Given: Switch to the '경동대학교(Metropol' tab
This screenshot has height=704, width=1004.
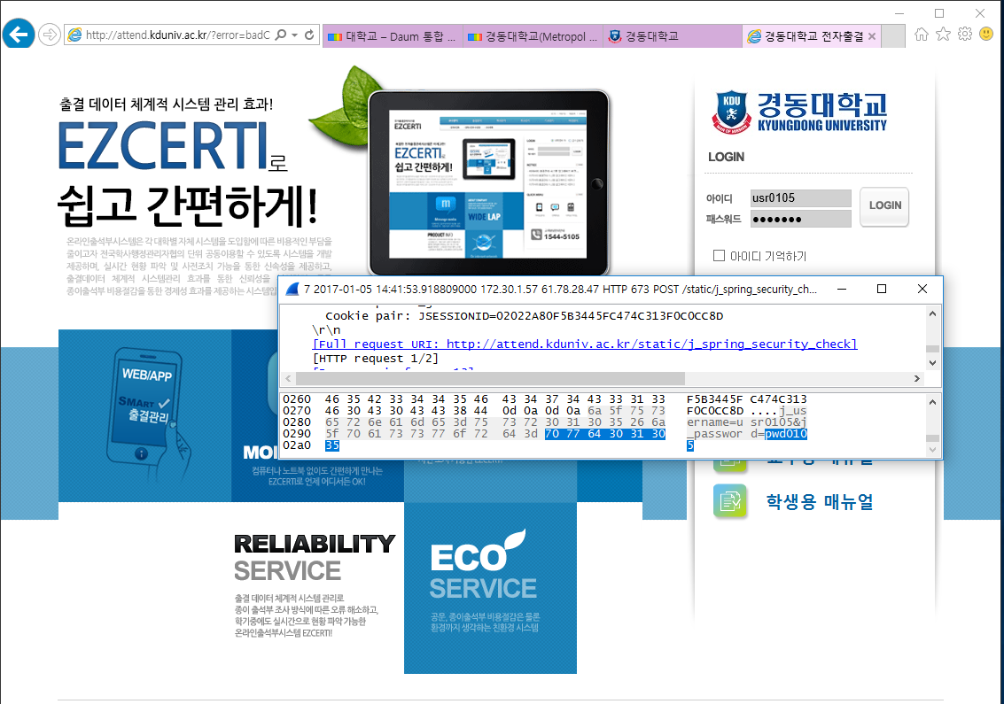Looking at the screenshot, I should 533,36.
